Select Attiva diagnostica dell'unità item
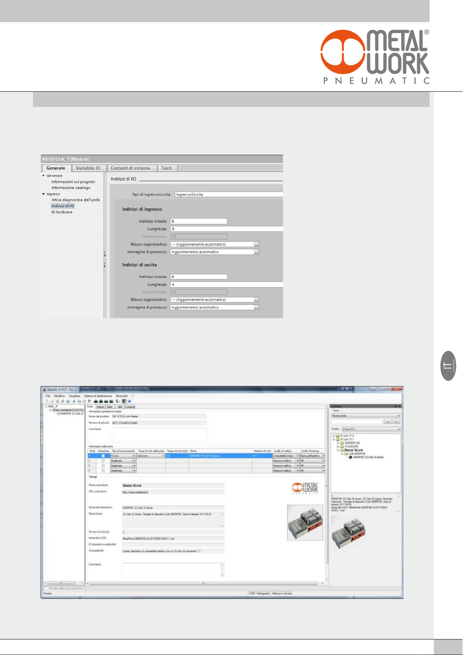This screenshot has width=463, height=655. (75, 200)
